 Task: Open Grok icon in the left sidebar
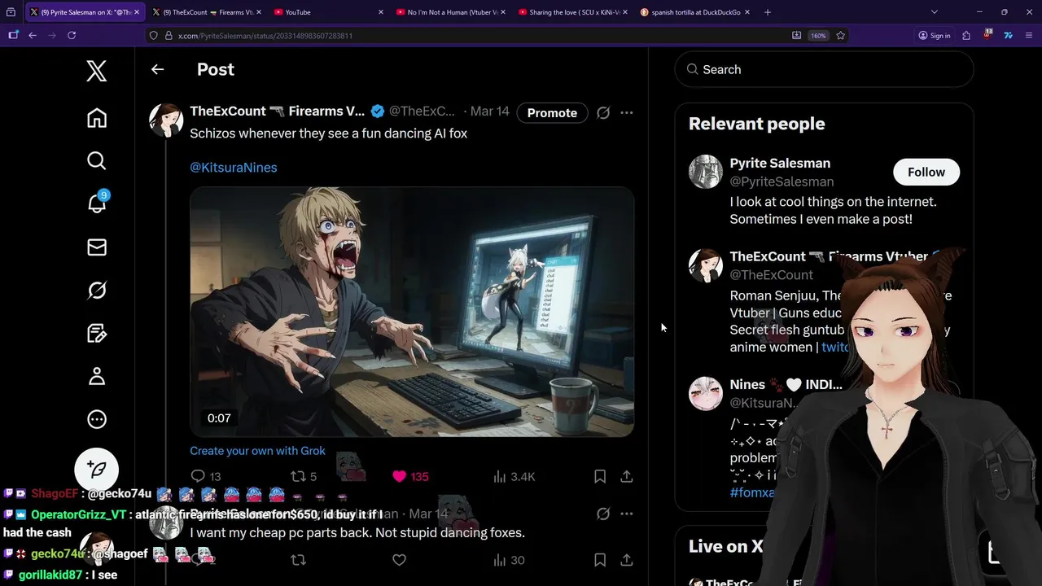coord(97,290)
